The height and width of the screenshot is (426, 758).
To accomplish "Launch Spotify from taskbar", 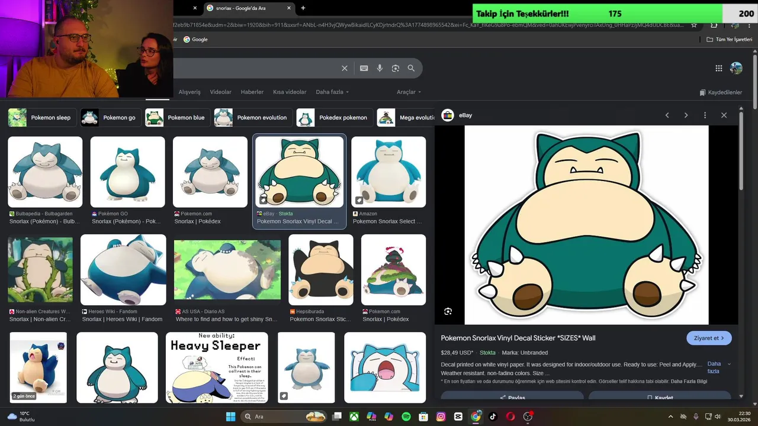I will point(406,417).
